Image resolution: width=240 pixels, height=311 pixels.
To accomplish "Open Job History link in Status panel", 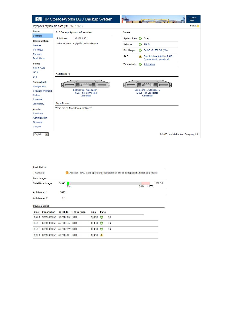I will coord(149,64).
